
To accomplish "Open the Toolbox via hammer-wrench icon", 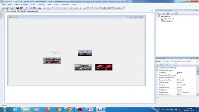I will tap(113, 8).
